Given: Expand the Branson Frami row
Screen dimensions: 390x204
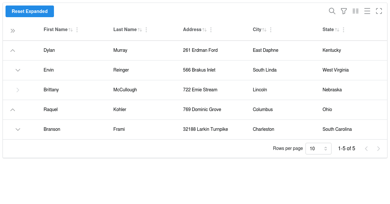Looking at the screenshot, I should pos(18,130).
